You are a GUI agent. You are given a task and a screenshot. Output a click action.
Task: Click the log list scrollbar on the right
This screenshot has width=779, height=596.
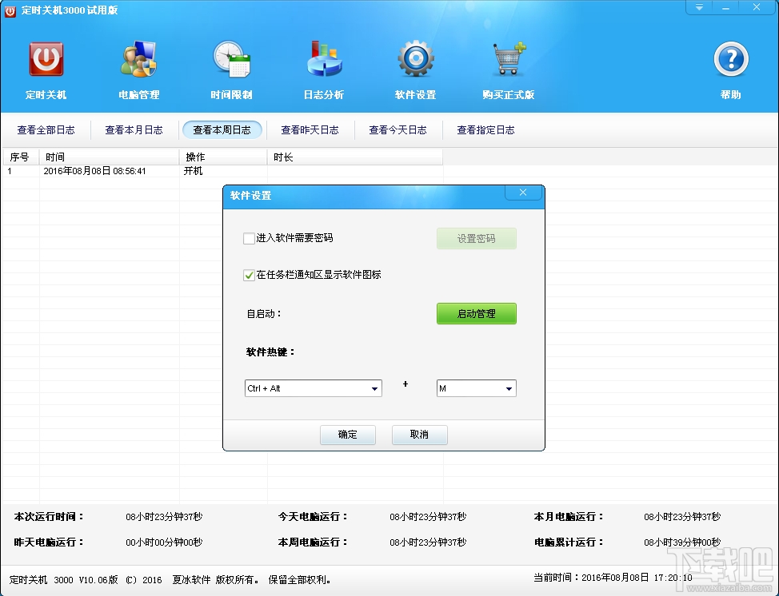point(772,320)
